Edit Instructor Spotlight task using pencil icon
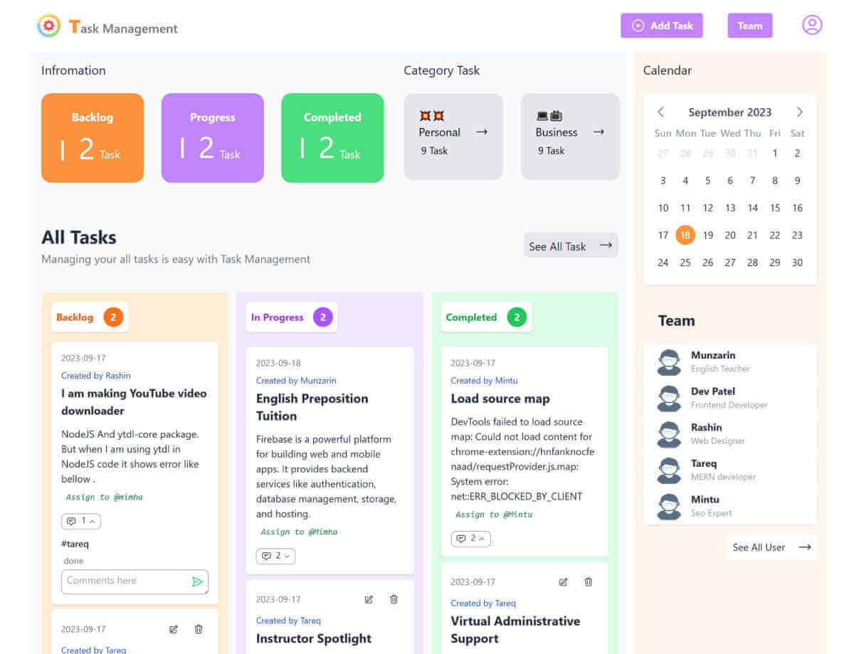854x654 pixels. coord(369,599)
